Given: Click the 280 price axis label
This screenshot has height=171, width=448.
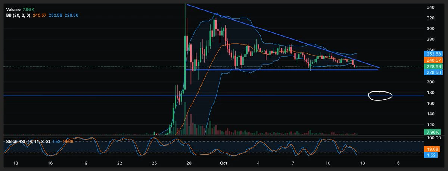Looking at the screenshot, I should click(x=430, y=39).
